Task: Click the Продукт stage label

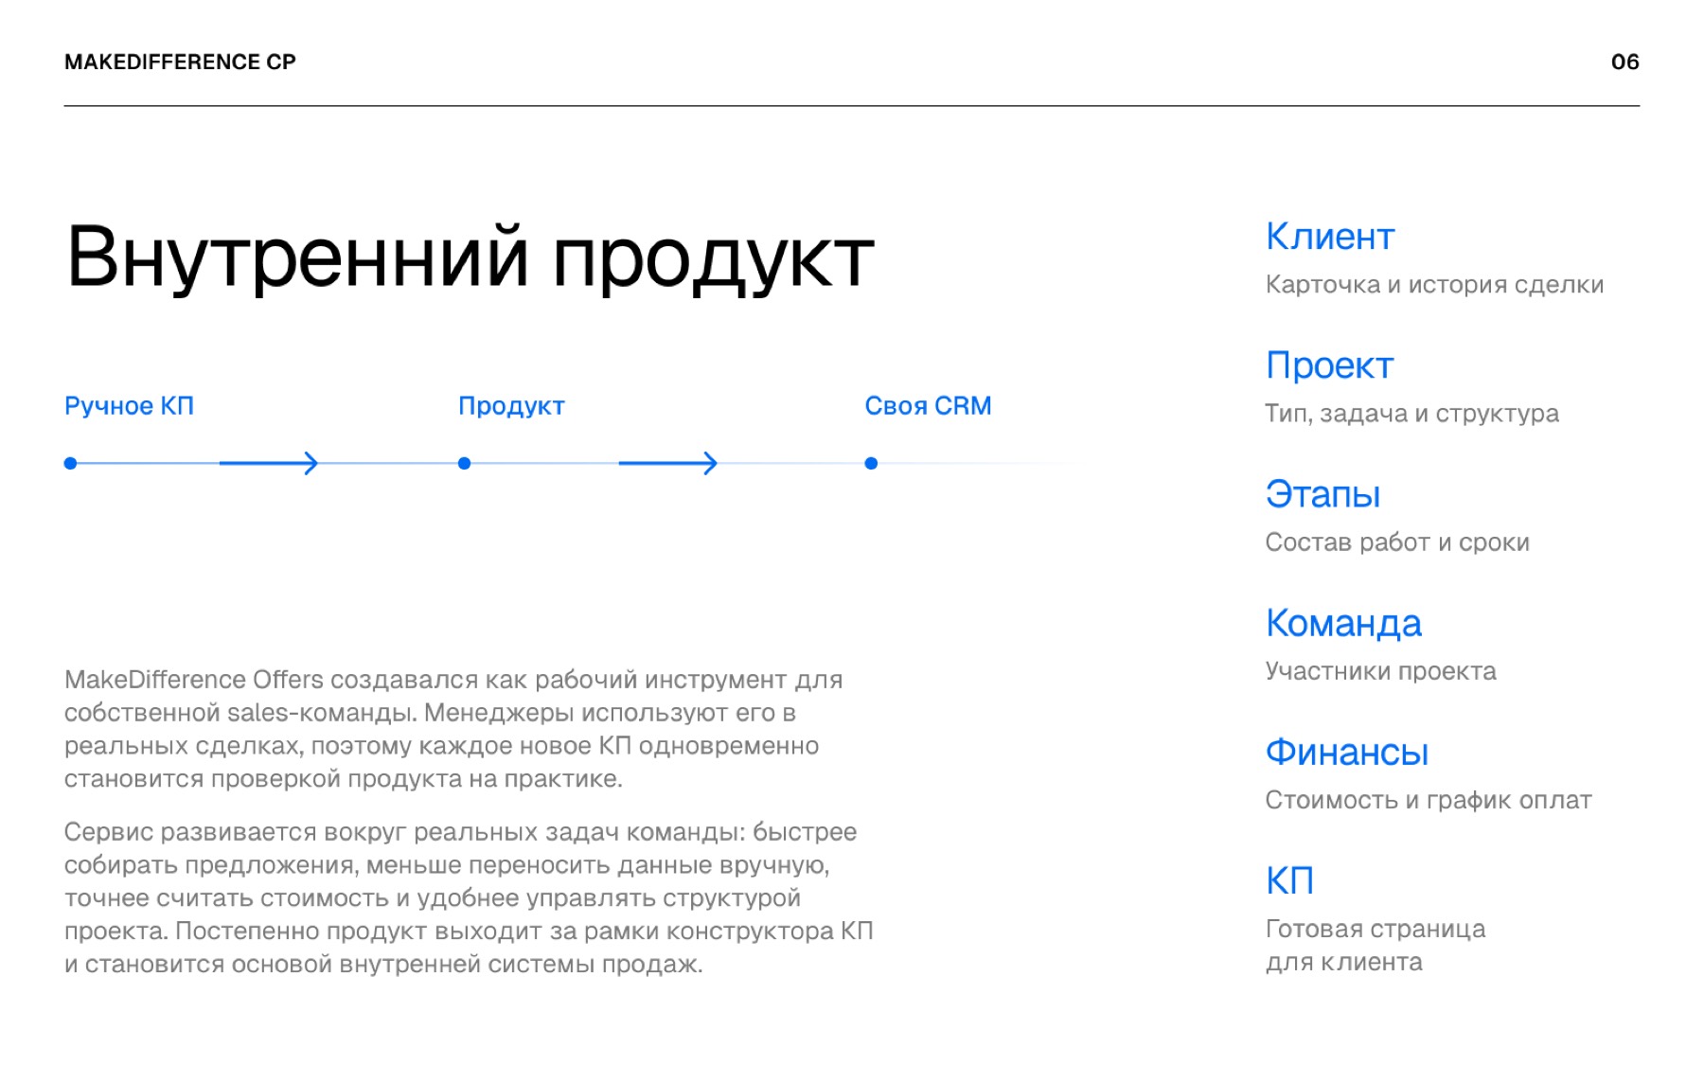Action: coord(511,406)
